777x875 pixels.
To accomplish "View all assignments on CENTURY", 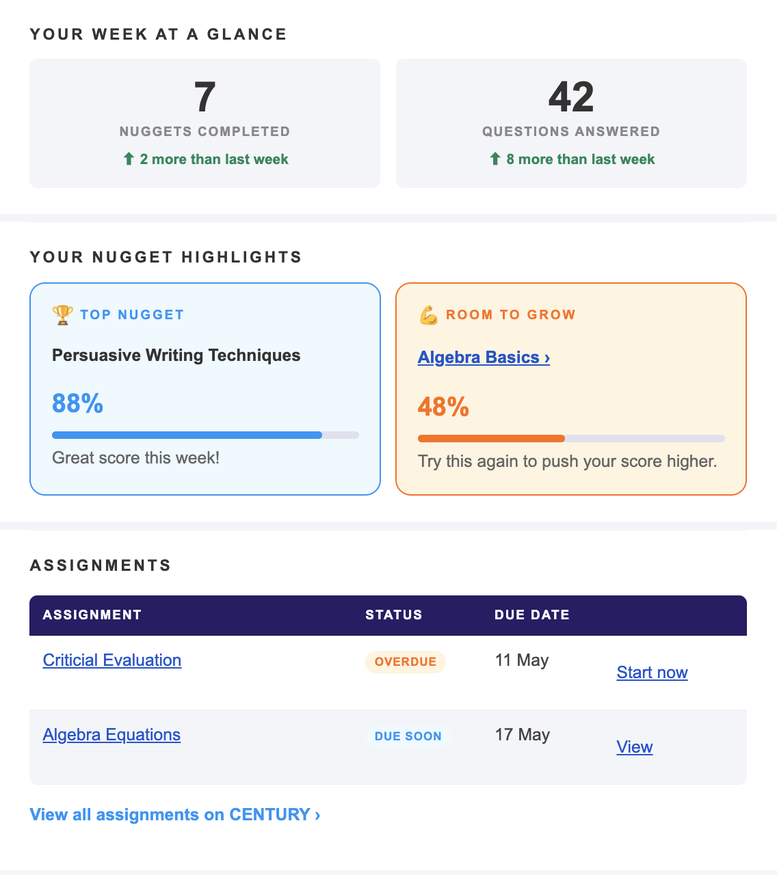I will pos(175,815).
